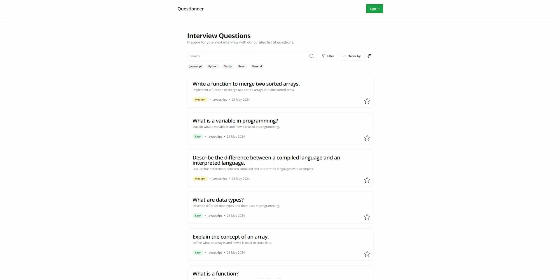
Task: Open the What are data types question title
Action: pos(218,200)
